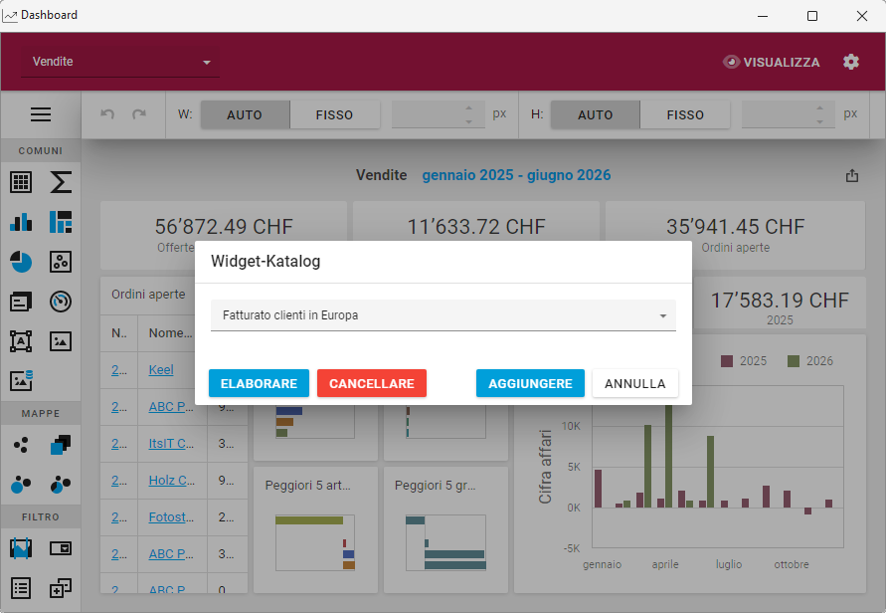This screenshot has height=613, width=886.
Task: Select the treemap widget icon
Action: (x=62, y=222)
